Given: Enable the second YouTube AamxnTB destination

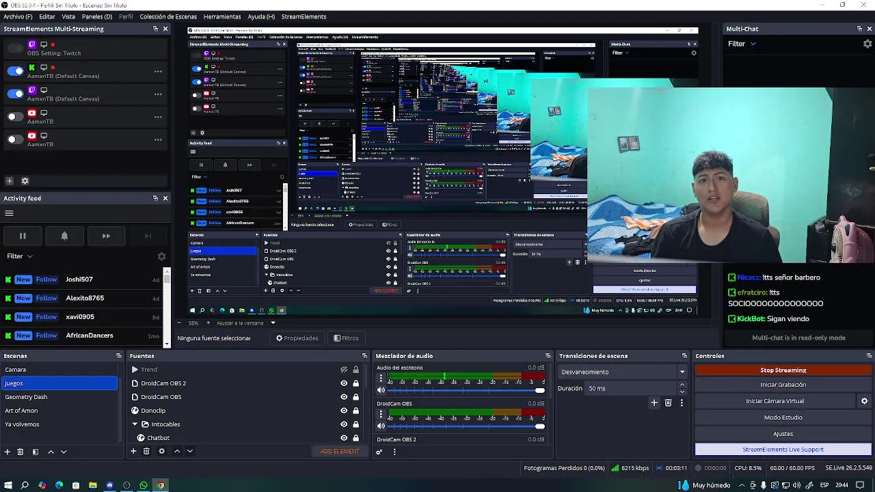Looking at the screenshot, I should [15, 139].
